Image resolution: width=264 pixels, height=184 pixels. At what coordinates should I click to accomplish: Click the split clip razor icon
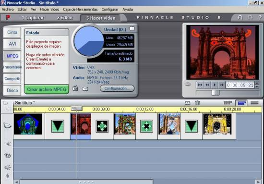pyautogui.click(x=187, y=103)
